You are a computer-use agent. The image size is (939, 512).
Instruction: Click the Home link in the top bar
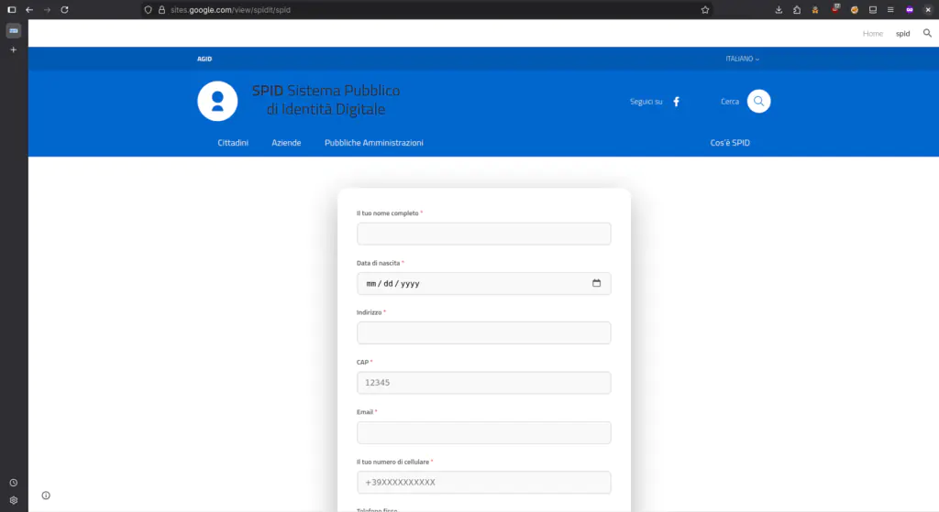pos(872,33)
